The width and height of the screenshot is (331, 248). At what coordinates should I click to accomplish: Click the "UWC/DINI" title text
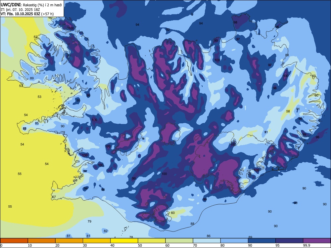click(x=11, y=5)
